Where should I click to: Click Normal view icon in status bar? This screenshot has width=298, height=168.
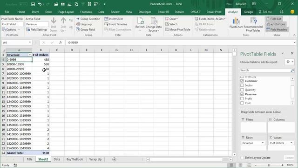pos(231,165)
